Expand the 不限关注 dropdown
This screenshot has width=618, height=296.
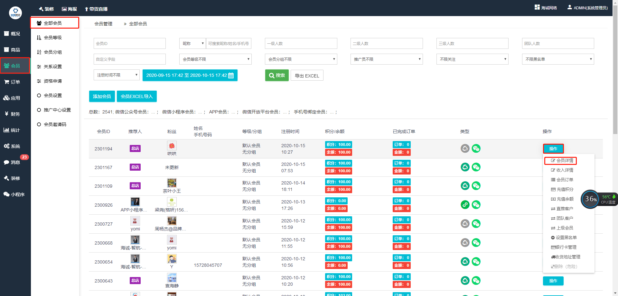point(472,59)
